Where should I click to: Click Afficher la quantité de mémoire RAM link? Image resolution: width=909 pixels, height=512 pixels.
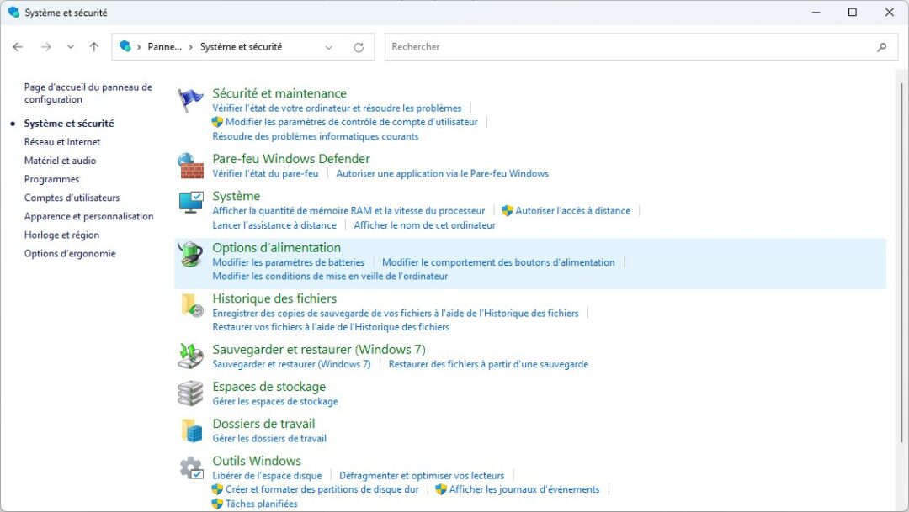[x=348, y=211]
